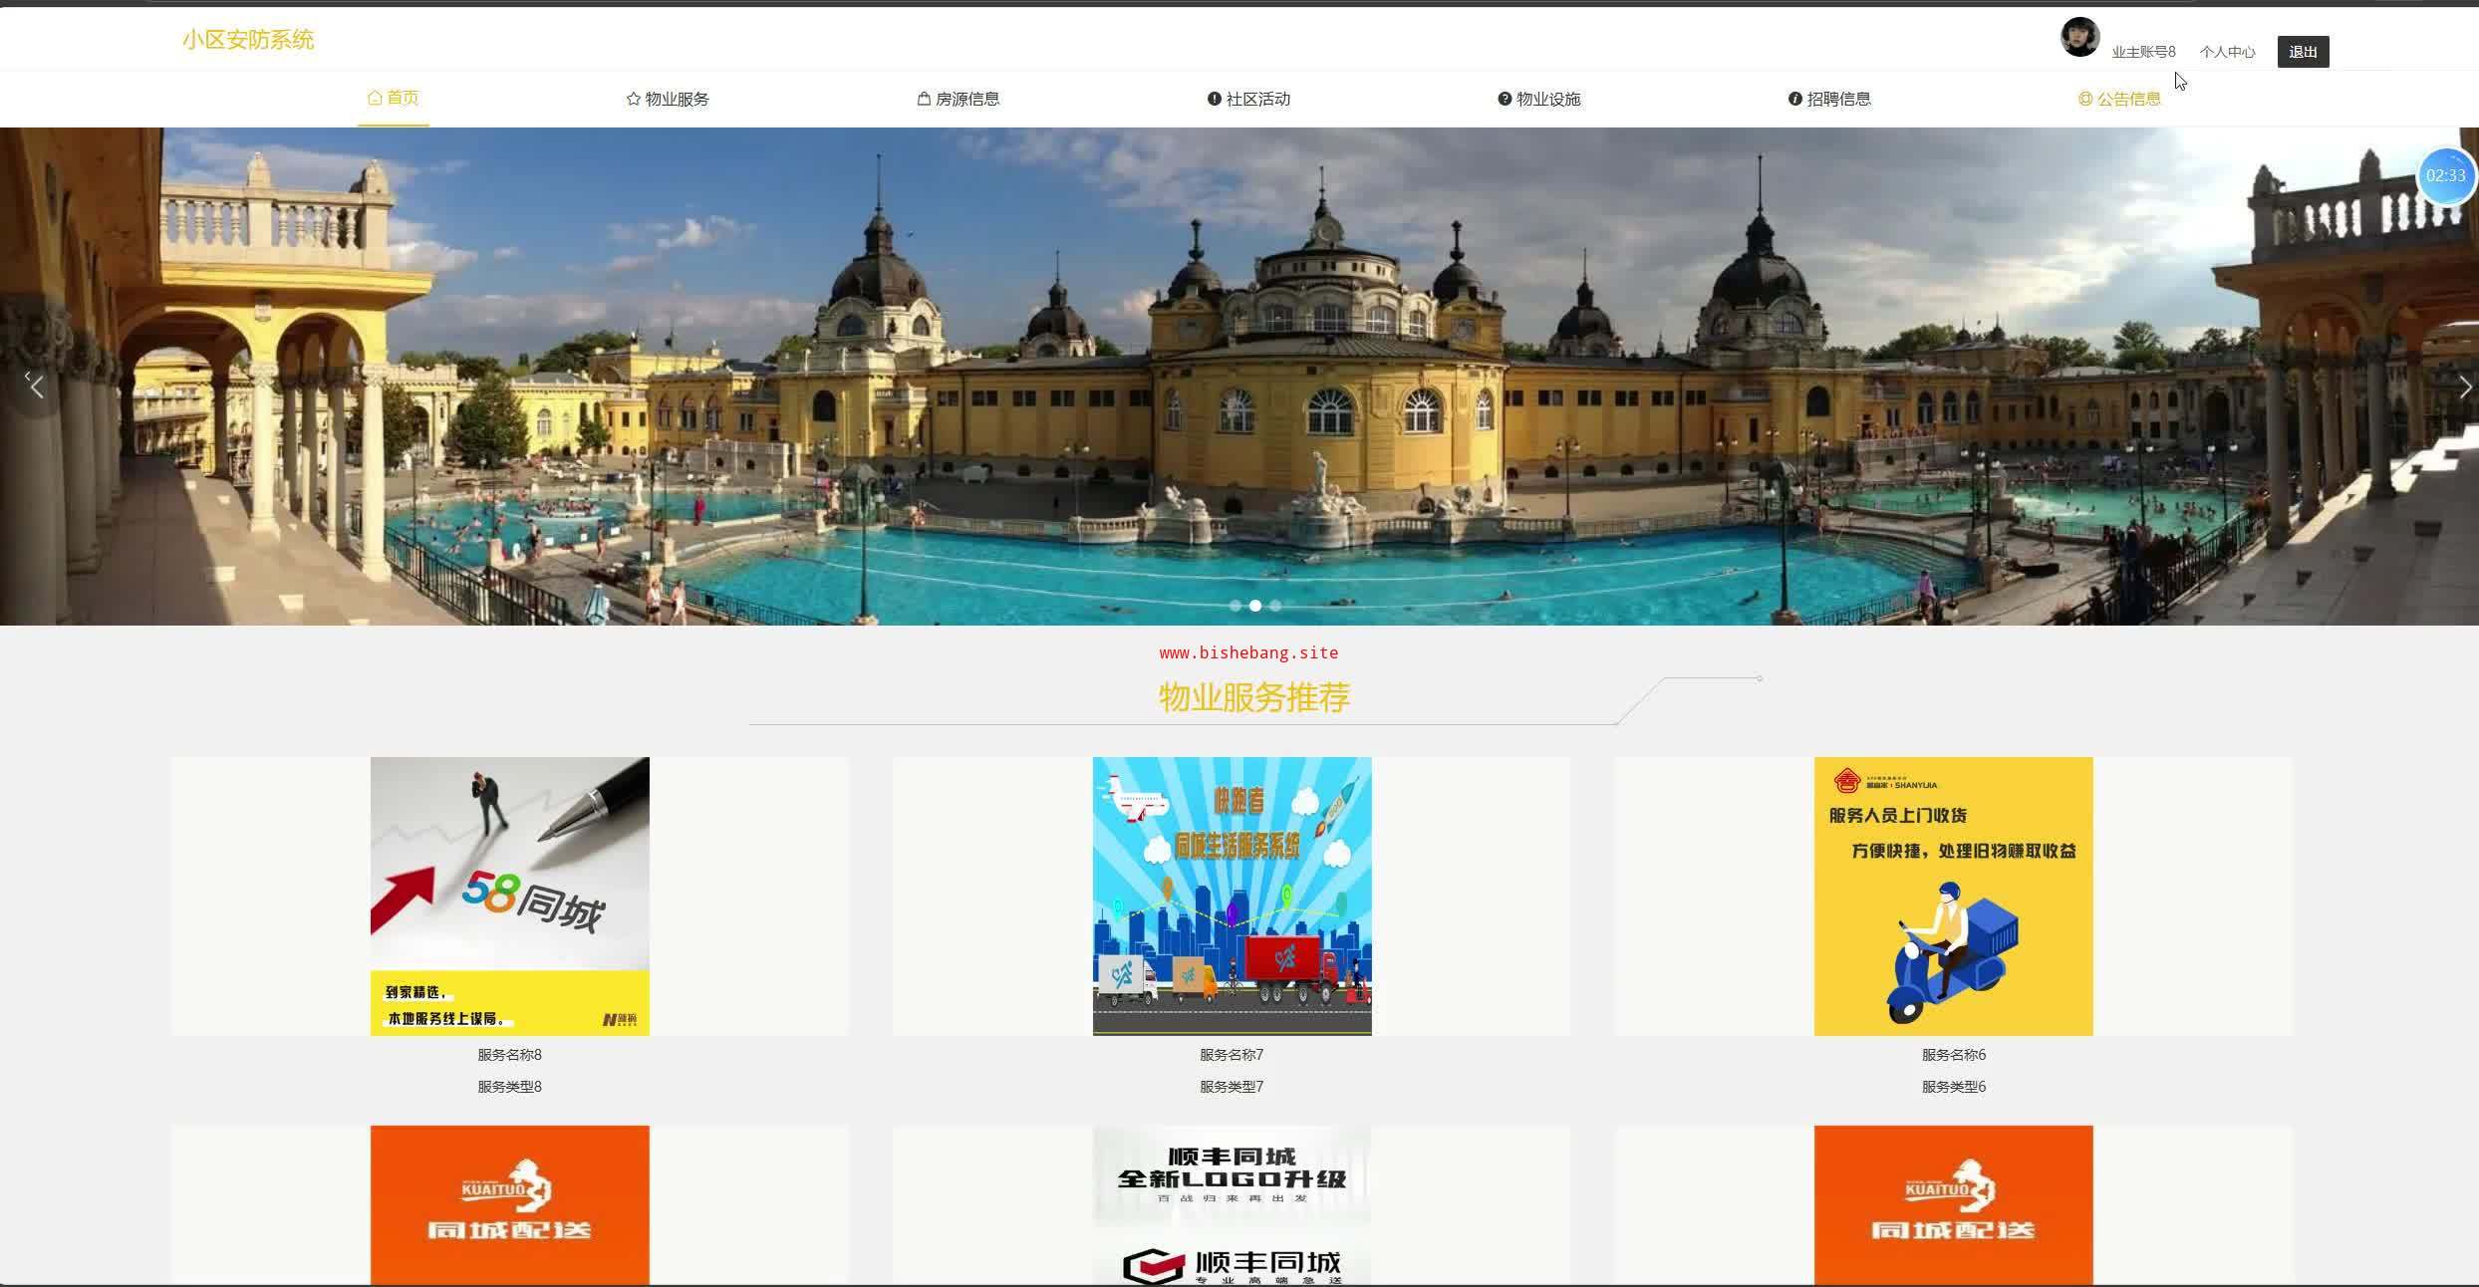Image resolution: width=2479 pixels, height=1287 pixels.
Task: Click the circle icon beside 公告信息
Action: [x=2085, y=99]
